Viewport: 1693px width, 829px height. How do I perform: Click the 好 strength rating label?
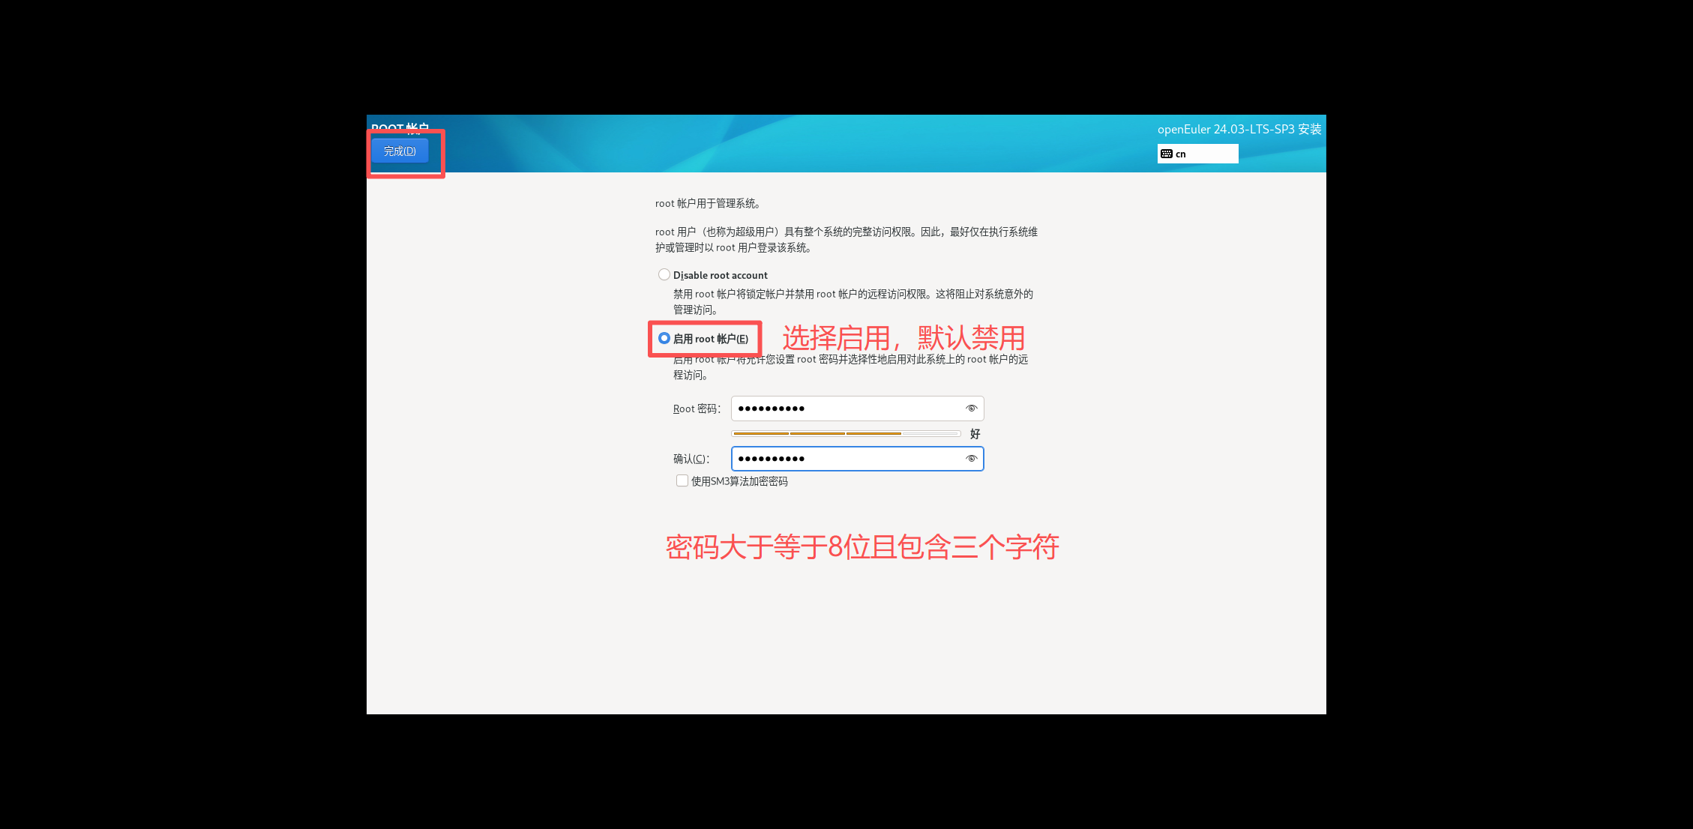tap(975, 434)
